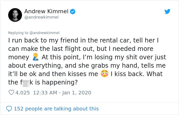Screen dimensions: 179x115
Task: Click the tweet's first line about rental car
Action: [83, 40]
